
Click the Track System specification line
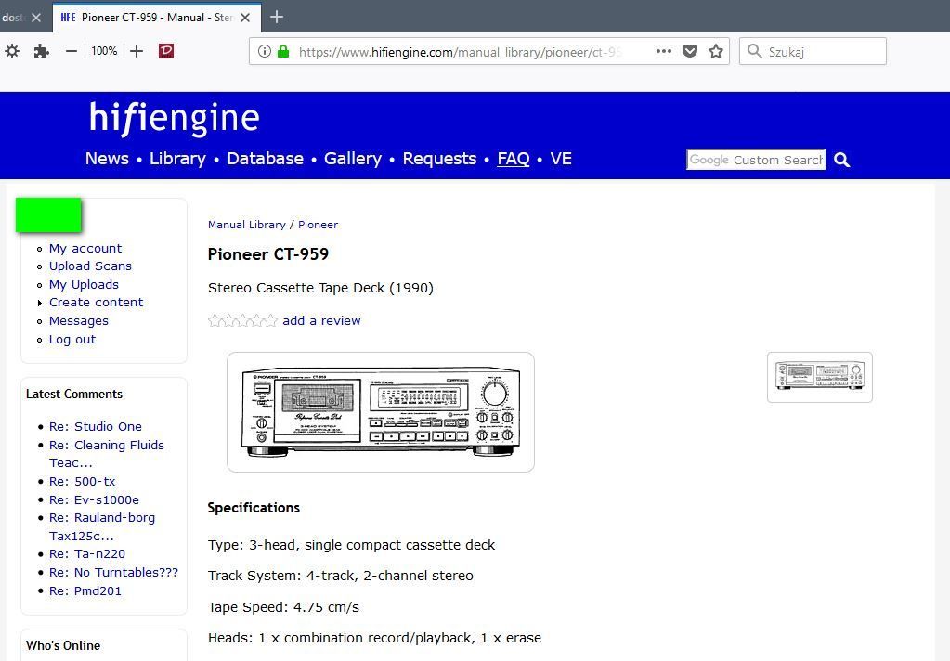click(341, 576)
